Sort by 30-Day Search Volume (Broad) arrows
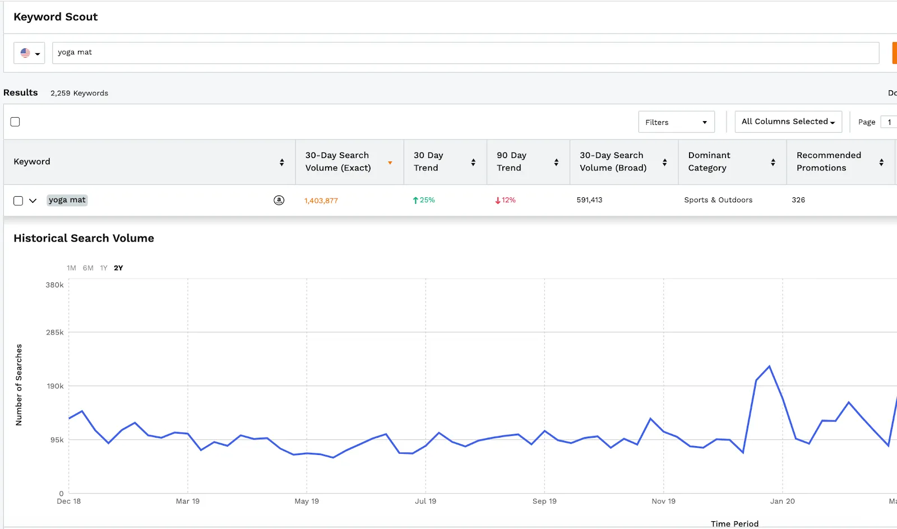897x529 pixels. point(665,162)
